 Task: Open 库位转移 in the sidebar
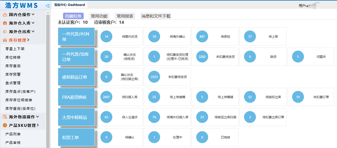(13, 57)
